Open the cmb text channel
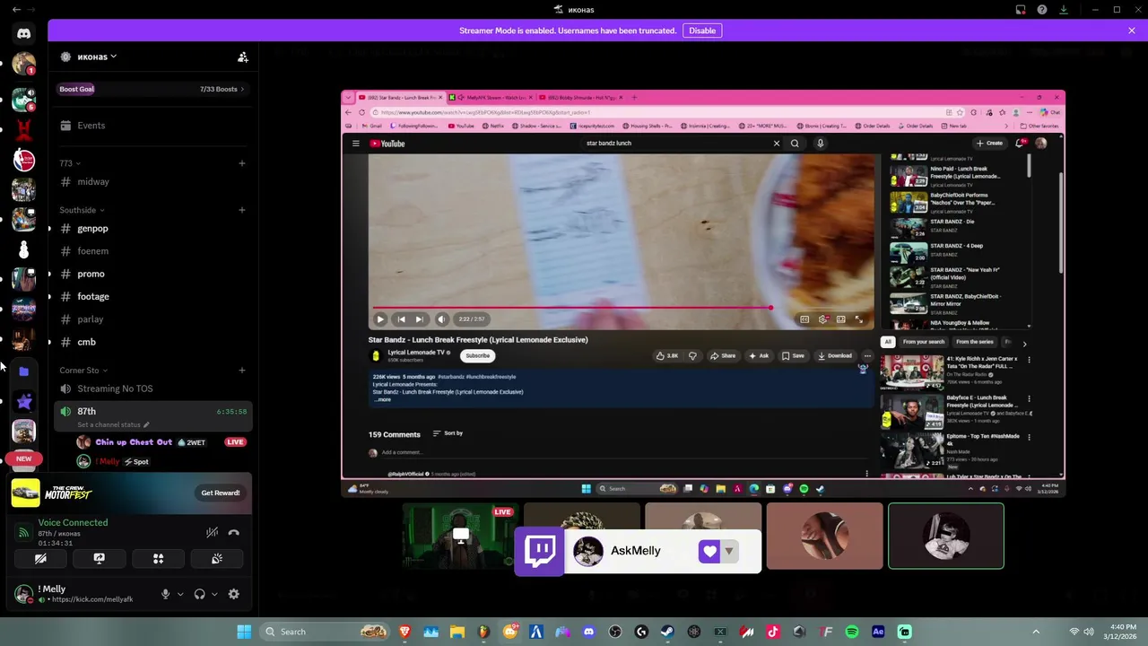The image size is (1148, 646). pos(152,342)
